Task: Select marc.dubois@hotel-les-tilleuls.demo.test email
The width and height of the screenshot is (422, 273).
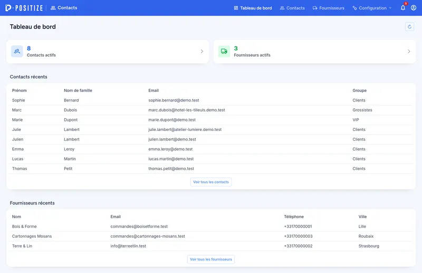Action: click(187, 110)
